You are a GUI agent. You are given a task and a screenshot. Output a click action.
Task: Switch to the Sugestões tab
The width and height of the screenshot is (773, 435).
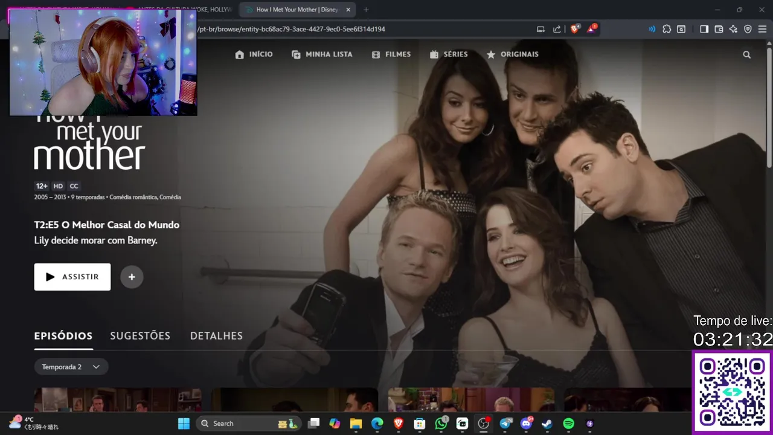pos(140,336)
